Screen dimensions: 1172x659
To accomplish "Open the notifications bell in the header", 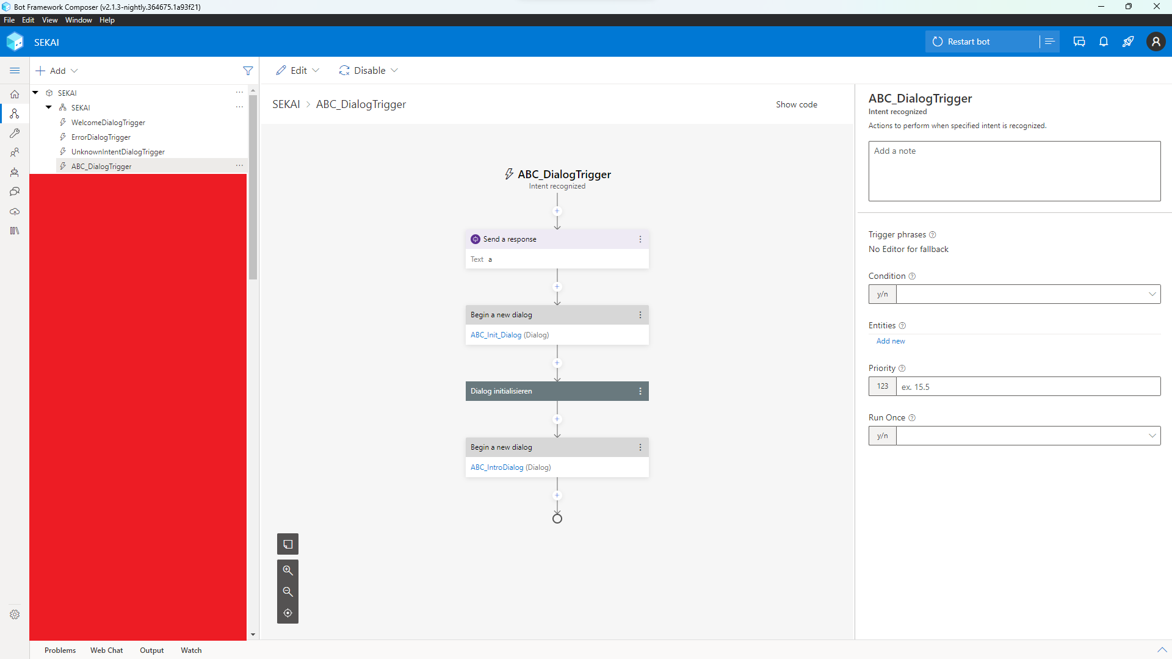I will (1103, 41).
